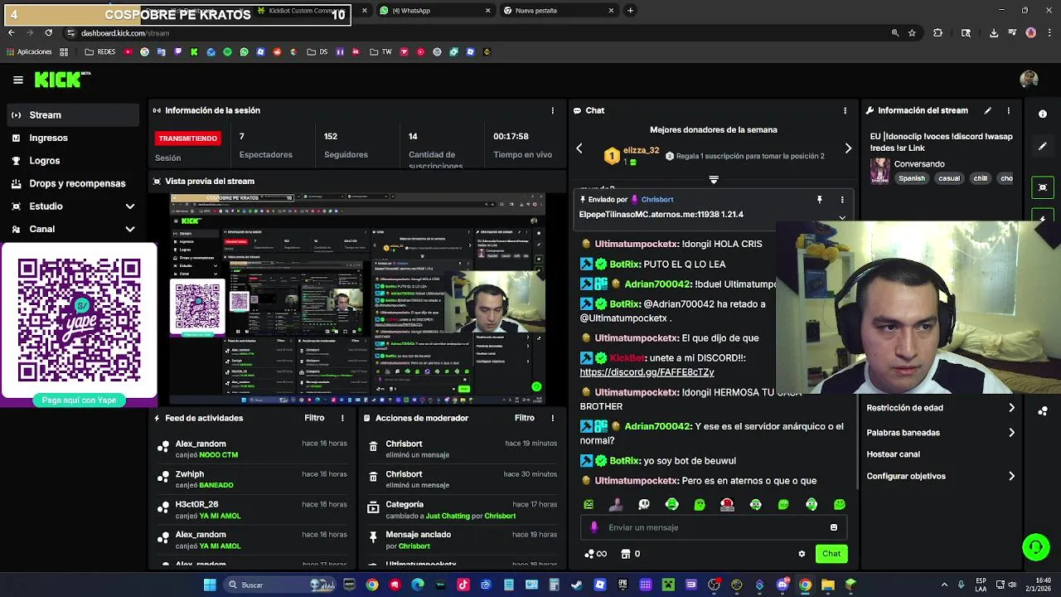Open pinned message three-dot menu
Viewport: 1061px width, 597px height.
click(x=842, y=199)
